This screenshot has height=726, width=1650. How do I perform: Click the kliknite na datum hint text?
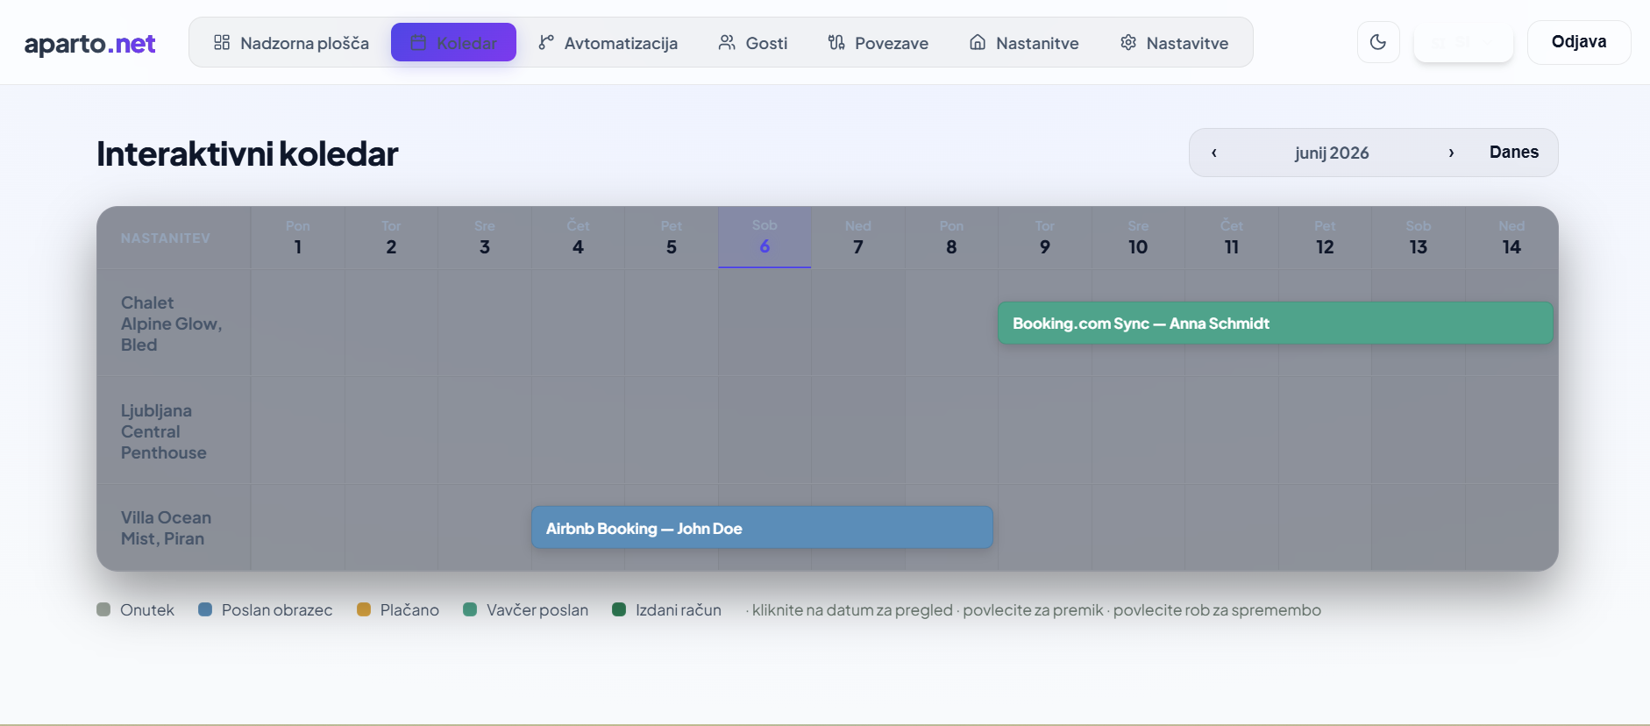click(1034, 610)
